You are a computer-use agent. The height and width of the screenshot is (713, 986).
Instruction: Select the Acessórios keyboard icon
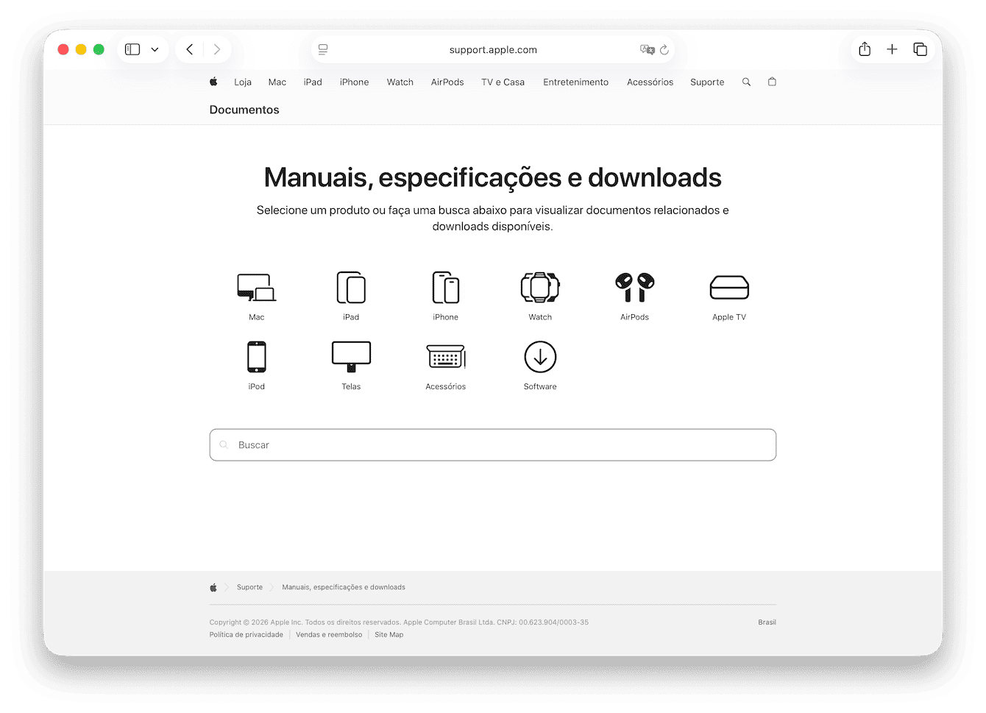click(x=446, y=357)
